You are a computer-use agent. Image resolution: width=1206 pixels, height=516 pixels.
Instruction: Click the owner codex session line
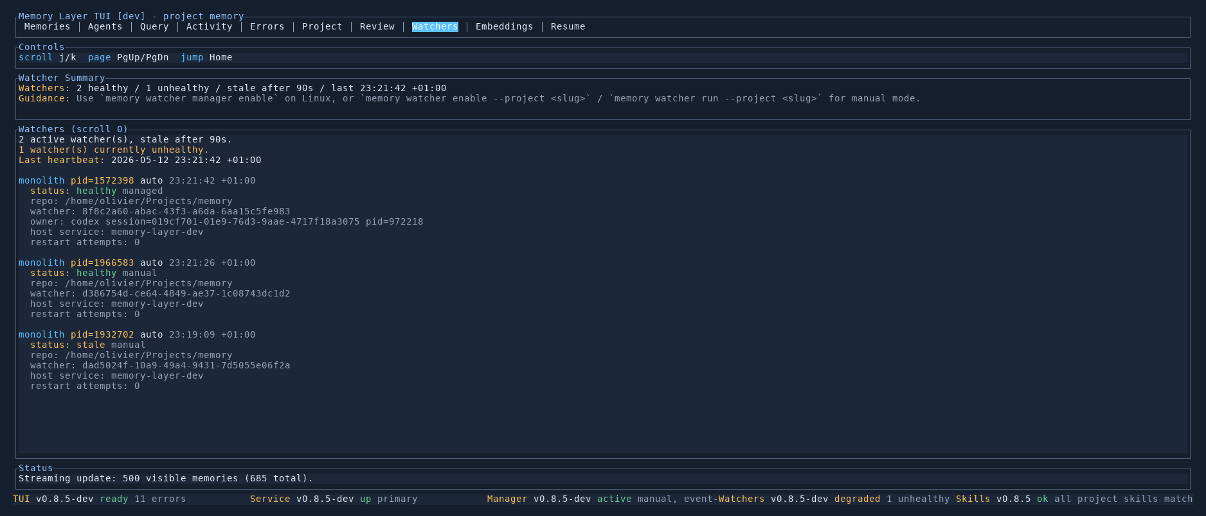(226, 221)
